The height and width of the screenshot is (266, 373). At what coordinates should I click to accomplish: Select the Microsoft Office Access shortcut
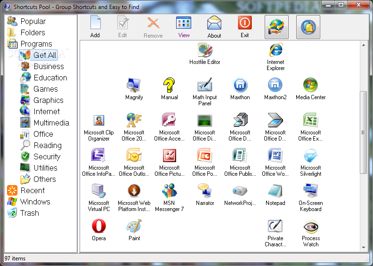pyautogui.click(x=170, y=128)
